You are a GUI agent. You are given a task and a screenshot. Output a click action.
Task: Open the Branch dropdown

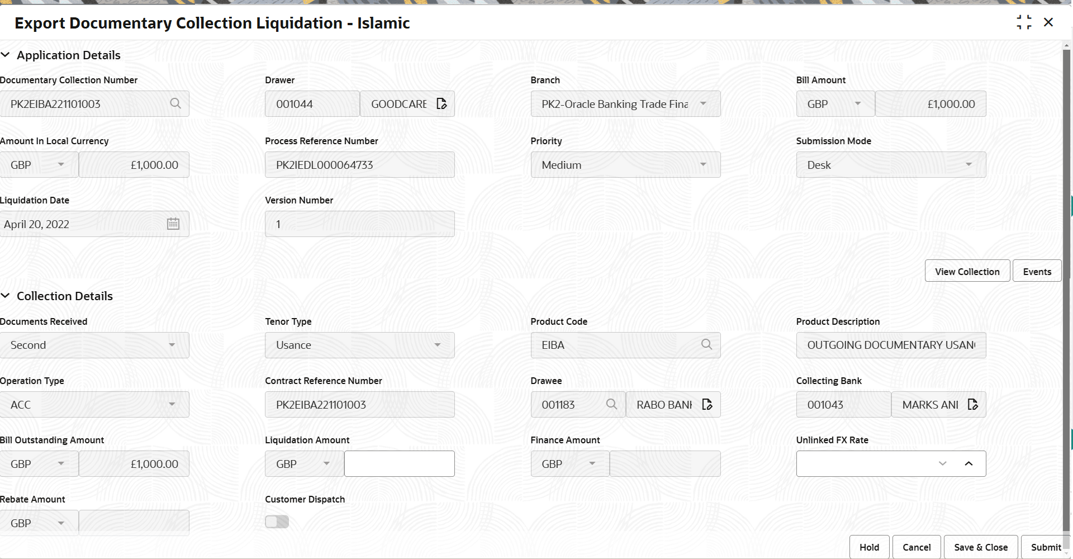click(x=704, y=103)
